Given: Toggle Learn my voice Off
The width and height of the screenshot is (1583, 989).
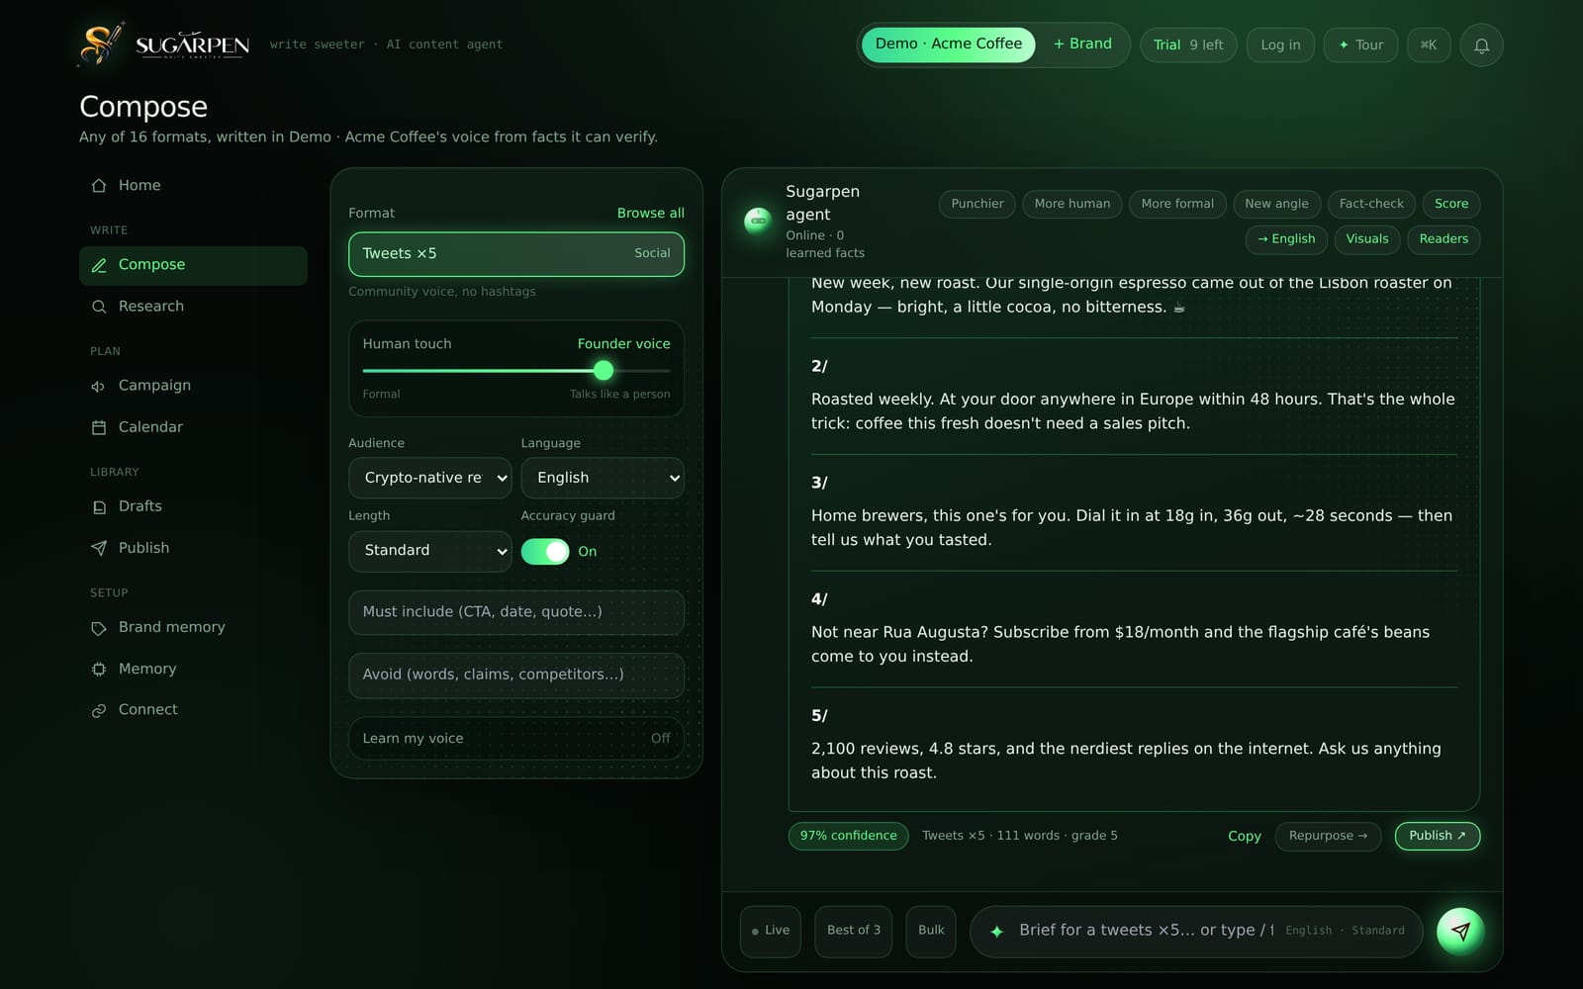Looking at the screenshot, I should pos(516,738).
